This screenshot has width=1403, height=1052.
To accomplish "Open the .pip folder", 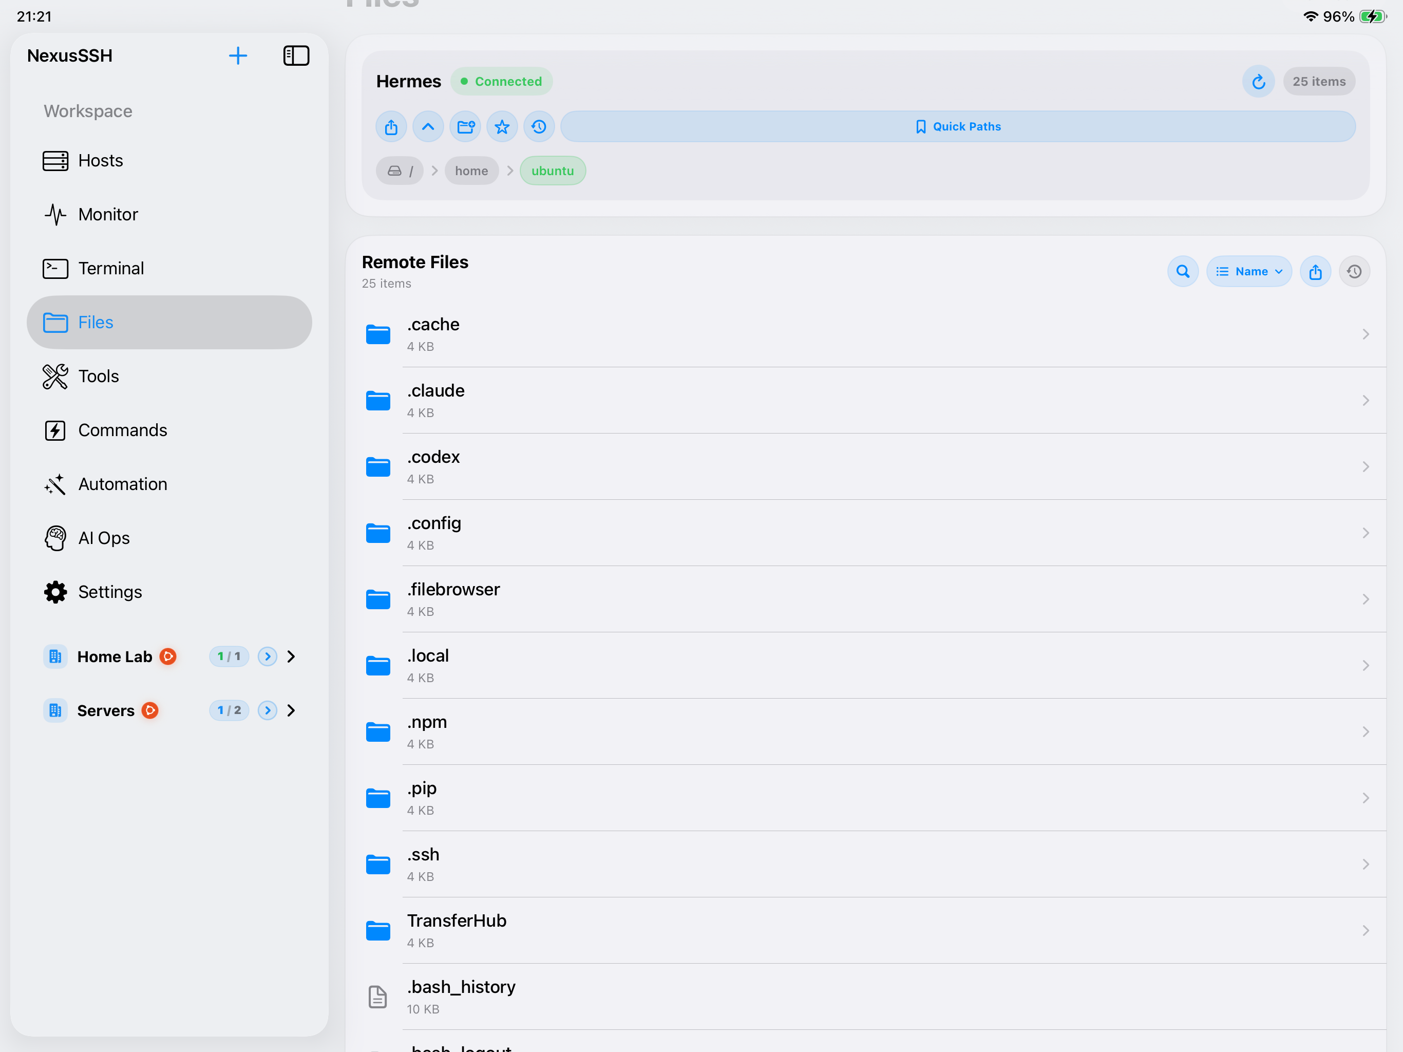I will 866,798.
